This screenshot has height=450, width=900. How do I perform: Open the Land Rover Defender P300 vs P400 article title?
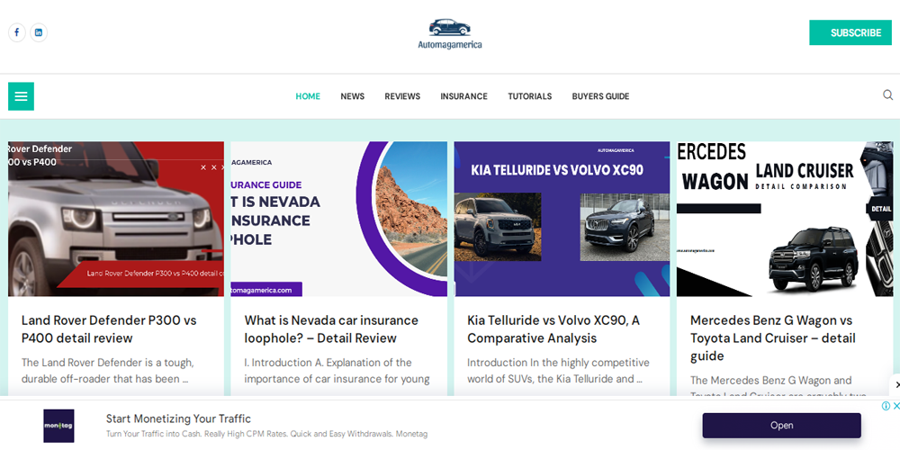109,328
